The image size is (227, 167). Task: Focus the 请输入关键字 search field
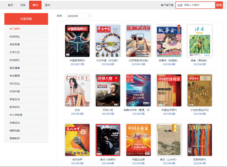[199, 5]
